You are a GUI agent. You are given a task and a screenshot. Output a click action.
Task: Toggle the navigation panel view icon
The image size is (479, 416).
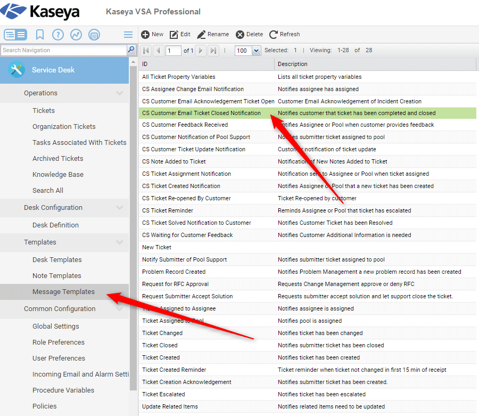[x=15, y=35]
